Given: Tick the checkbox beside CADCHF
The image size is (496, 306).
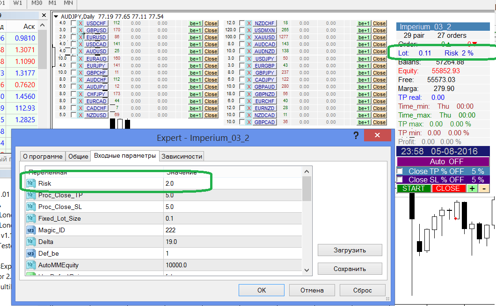Looking at the screenshot, I should (73, 108).
